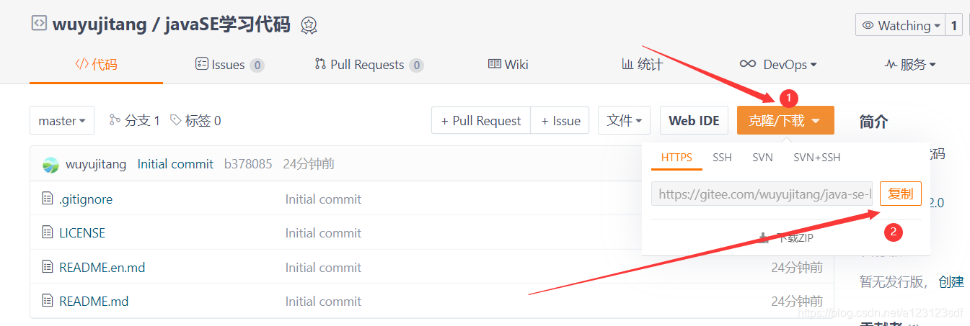Click the watcher count 1
Viewport: 970px width, 326px height.
(x=954, y=25)
